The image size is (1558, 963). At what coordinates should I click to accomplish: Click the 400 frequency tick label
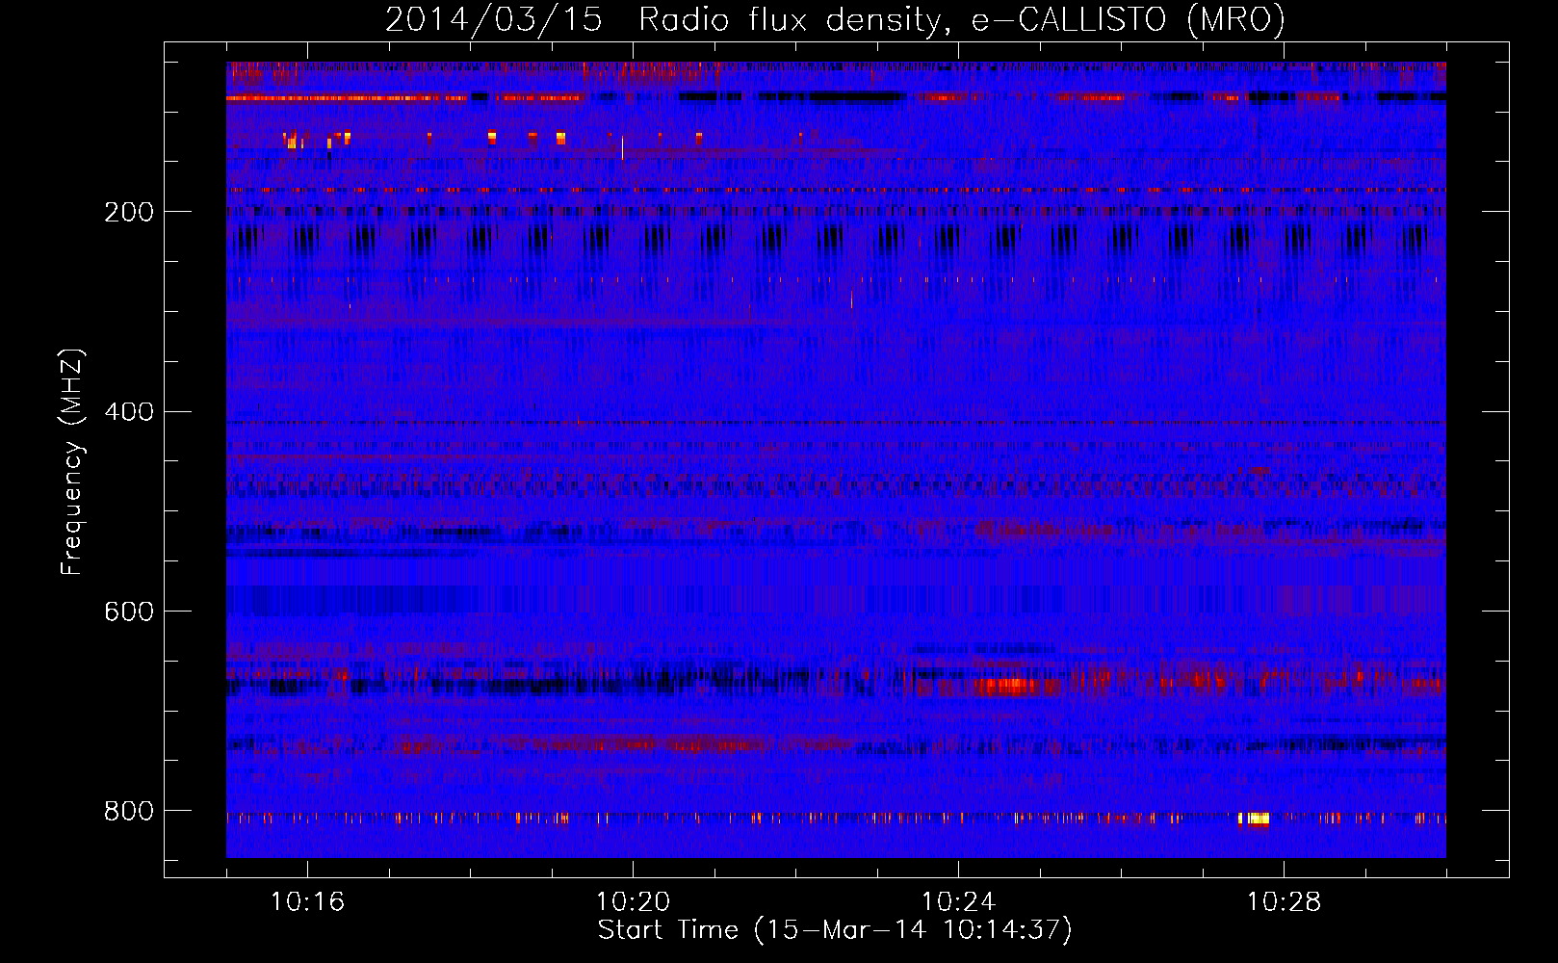129,412
